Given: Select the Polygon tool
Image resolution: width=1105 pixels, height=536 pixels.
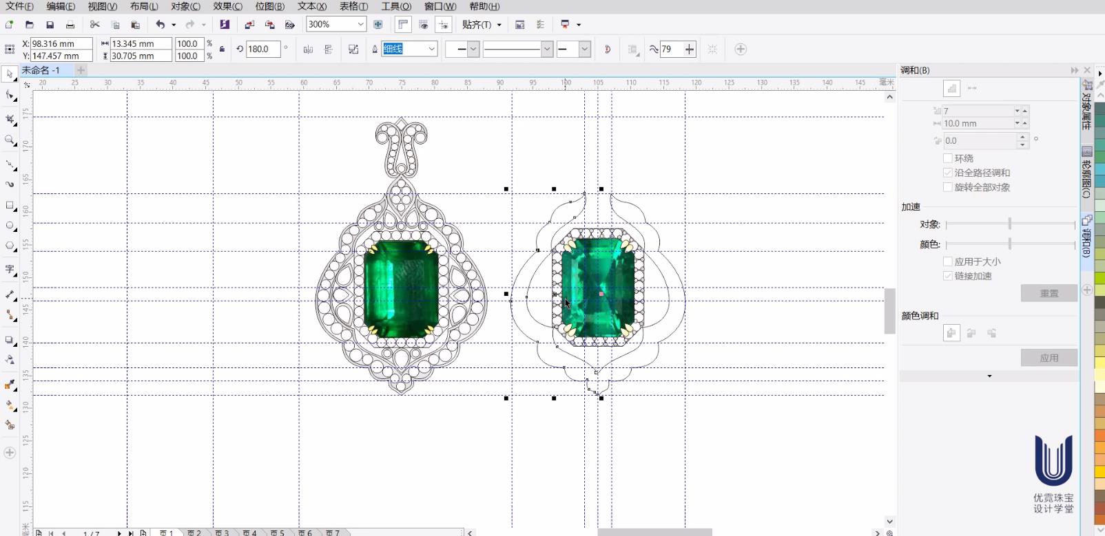Looking at the screenshot, I should tap(10, 246).
